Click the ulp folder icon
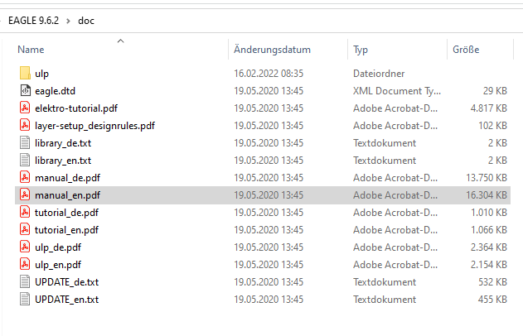This screenshot has height=336, width=523. point(24,74)
